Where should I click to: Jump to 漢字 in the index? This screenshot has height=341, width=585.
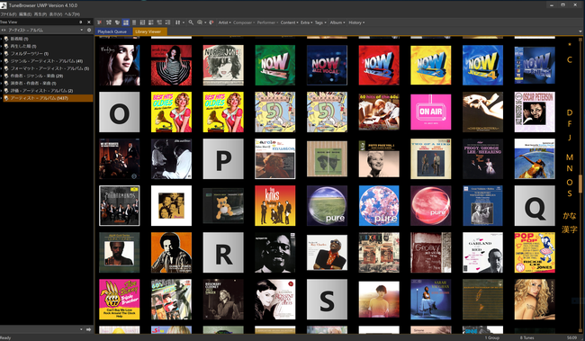tap(570, 229)
